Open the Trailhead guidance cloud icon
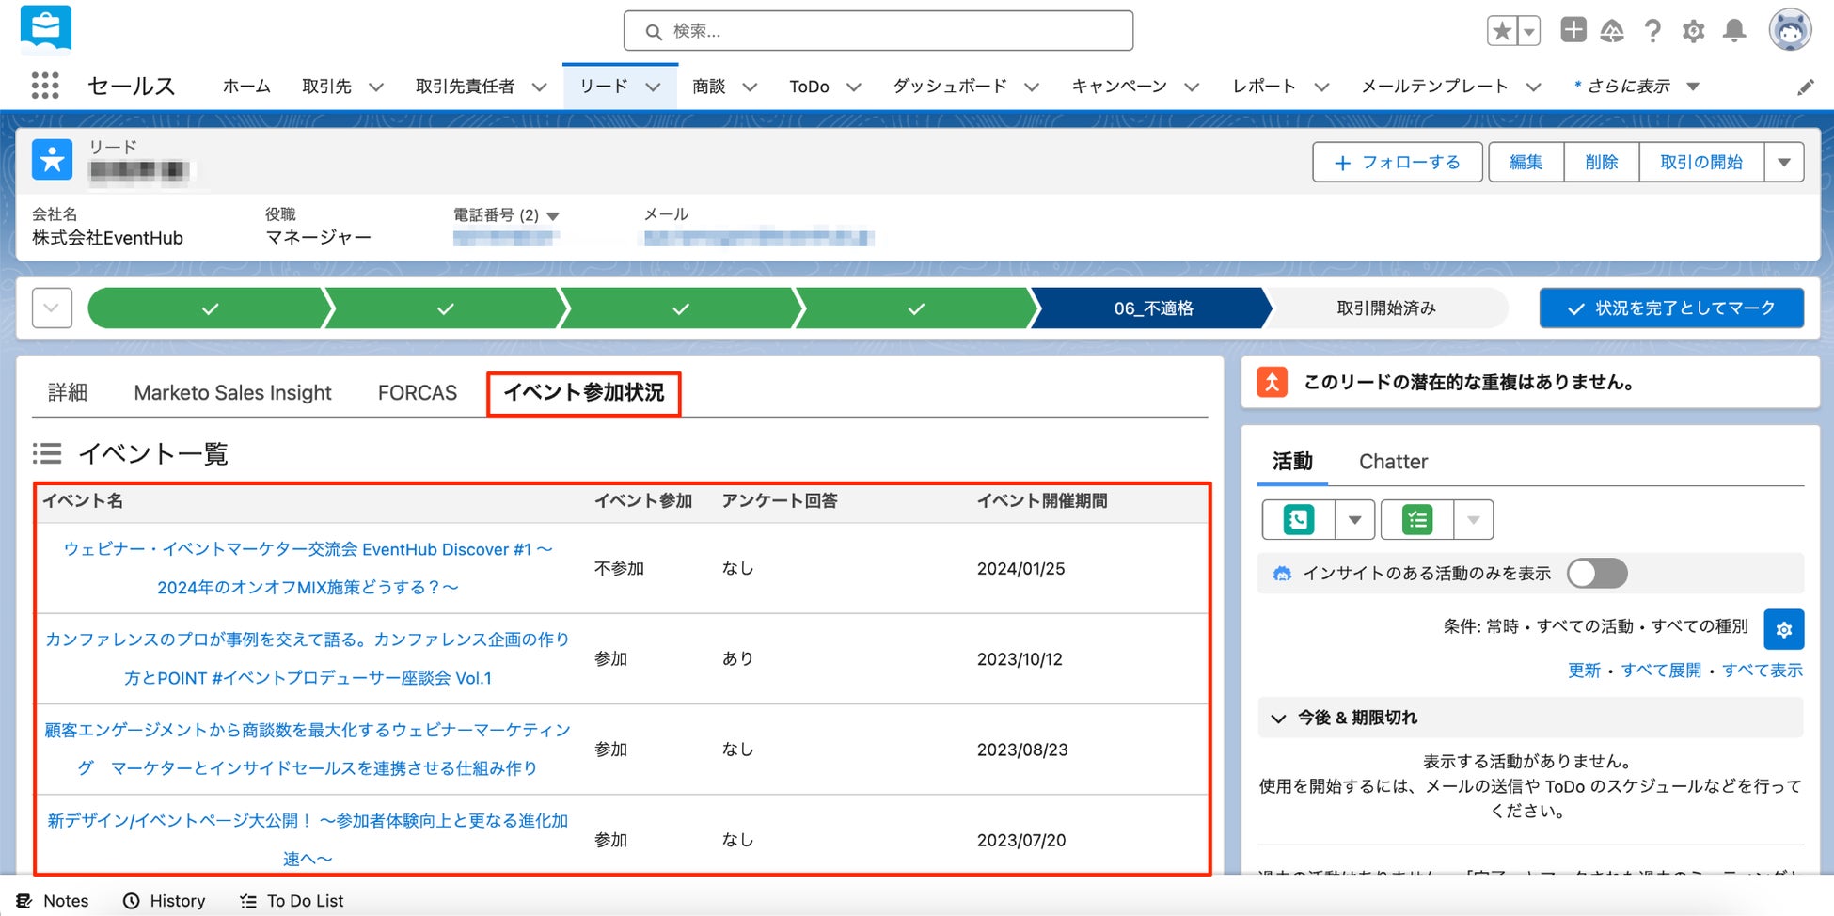The height and width of the screenshot is (916, 1834). 1612,31
